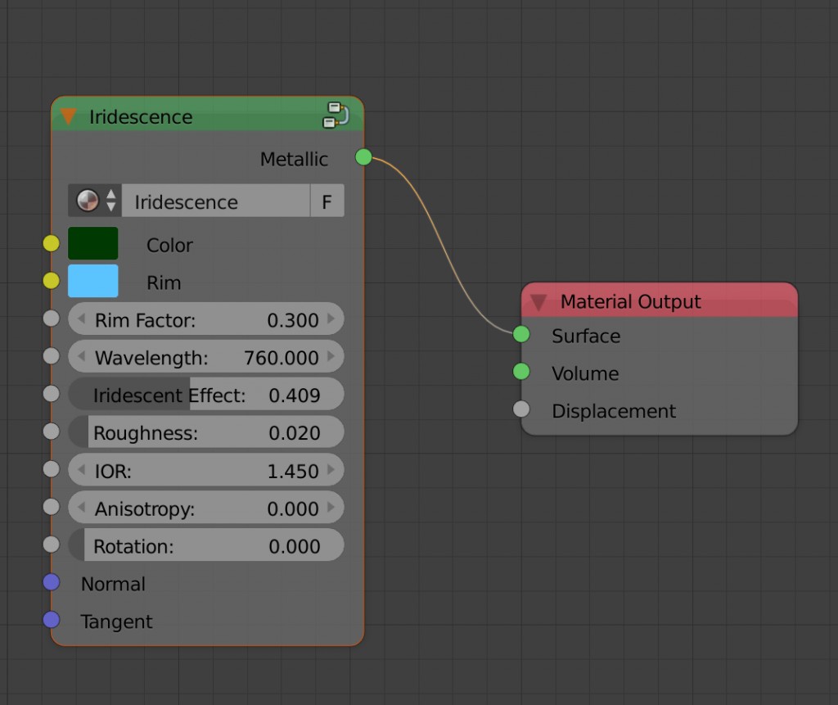Image resolution: width=838 pixels, height=705 pixels.
Task: Open the dark green Color swatch
Action: 93,244
